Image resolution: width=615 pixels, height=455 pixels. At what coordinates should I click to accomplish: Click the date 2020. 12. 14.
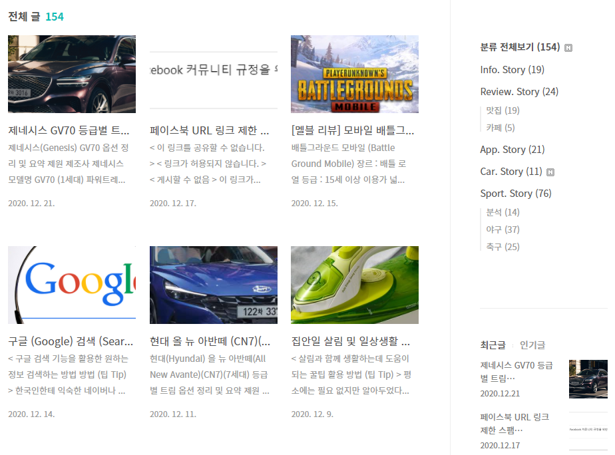click(31, 414)
